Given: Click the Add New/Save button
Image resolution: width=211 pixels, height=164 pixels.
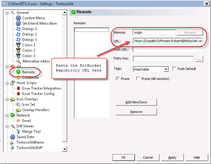Looking at the screenshot, I should 136,102.
